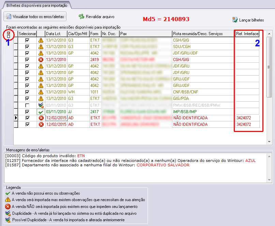Viewport: 275px width, 226px height.
Task: Click the duplicate icon in the PMW/BSB/REC/BSB/PMW row
Action: (x=41, y=105)
